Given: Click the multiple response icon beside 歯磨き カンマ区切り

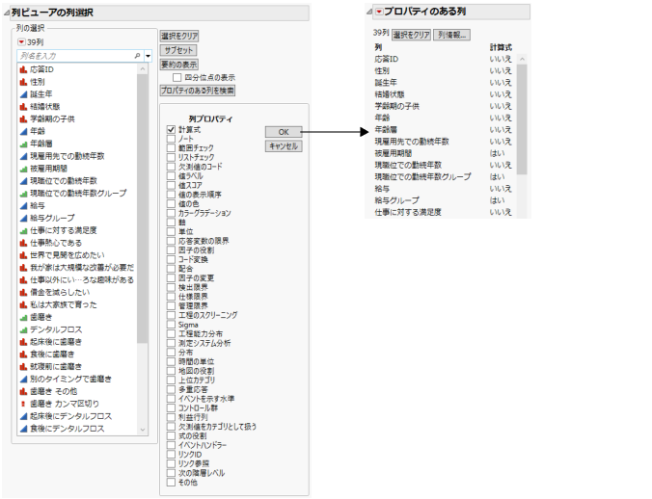Looking at the screenshot, I should 24,404.
